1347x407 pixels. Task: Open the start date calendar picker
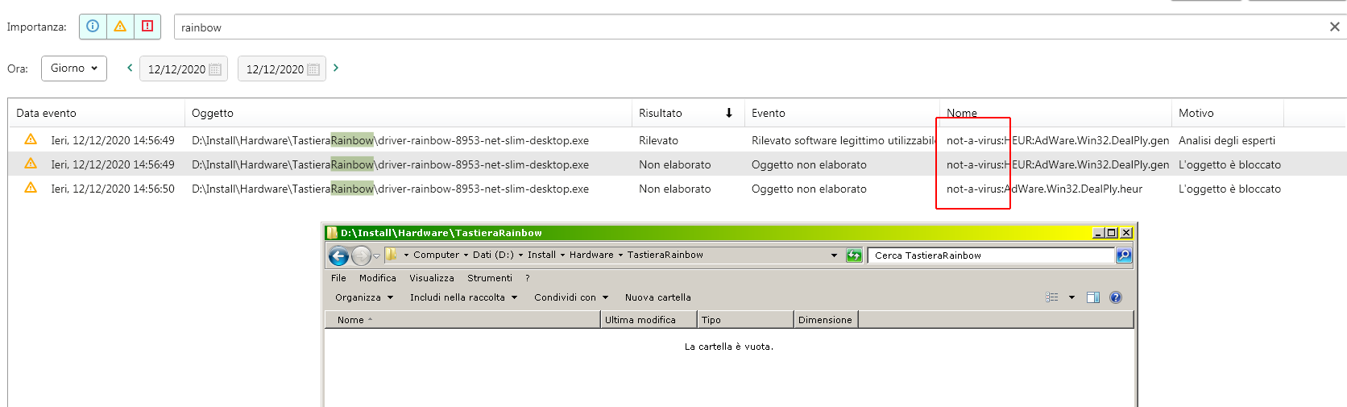(215, 69)
